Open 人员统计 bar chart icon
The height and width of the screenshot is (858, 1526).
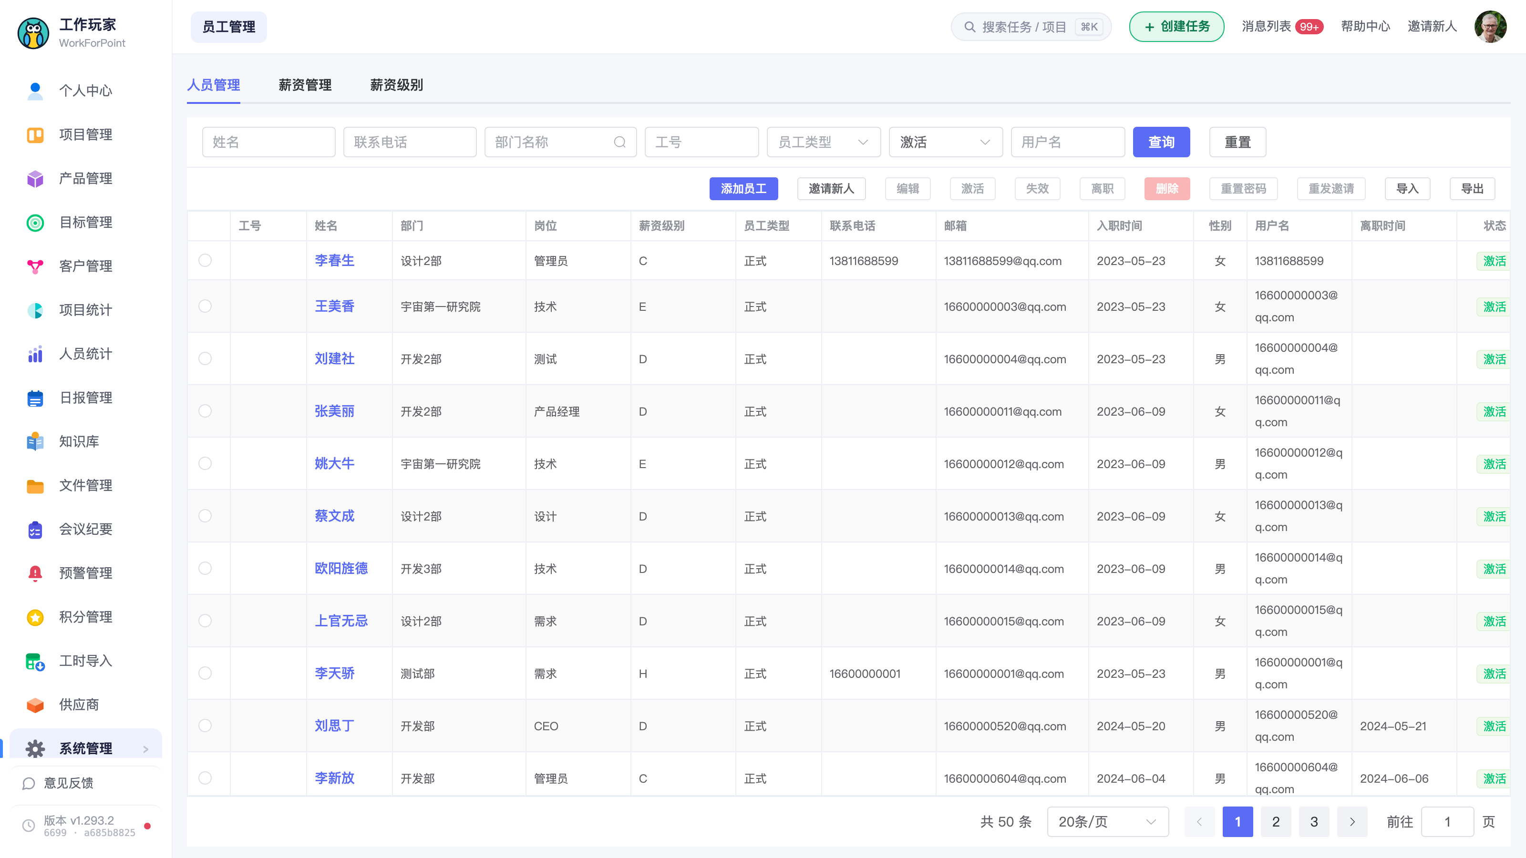pyautogui.click(x=35, y=354)
